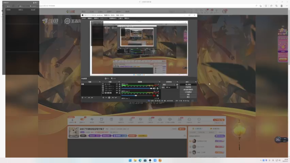Switch to OBS Studio from the taskbar
Viewport: 290px width, 163px height.
[x=150, y=160]
